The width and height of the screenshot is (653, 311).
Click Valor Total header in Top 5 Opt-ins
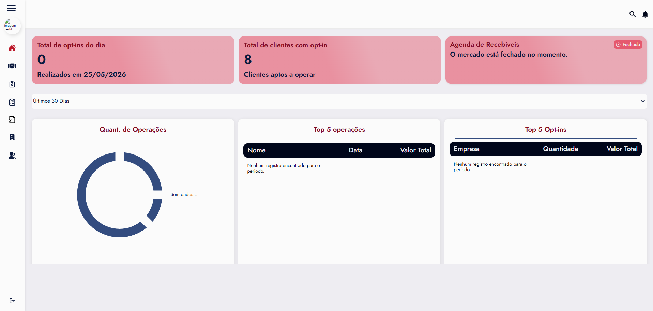(x=622, y=149)
